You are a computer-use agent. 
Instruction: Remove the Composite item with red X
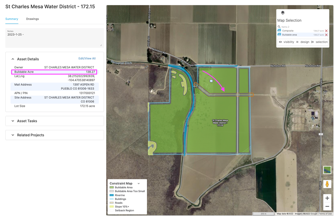[x=326, y=31]
